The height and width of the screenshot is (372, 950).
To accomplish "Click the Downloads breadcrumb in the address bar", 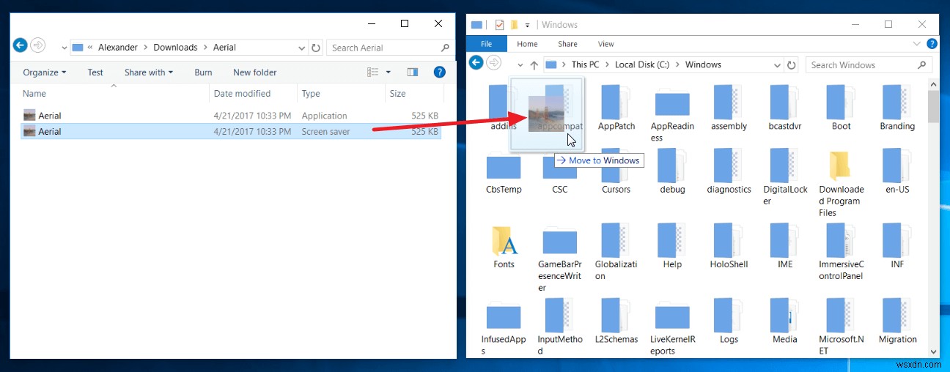I will [175, 48].
